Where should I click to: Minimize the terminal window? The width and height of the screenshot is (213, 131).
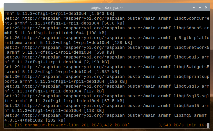(194, 7)
